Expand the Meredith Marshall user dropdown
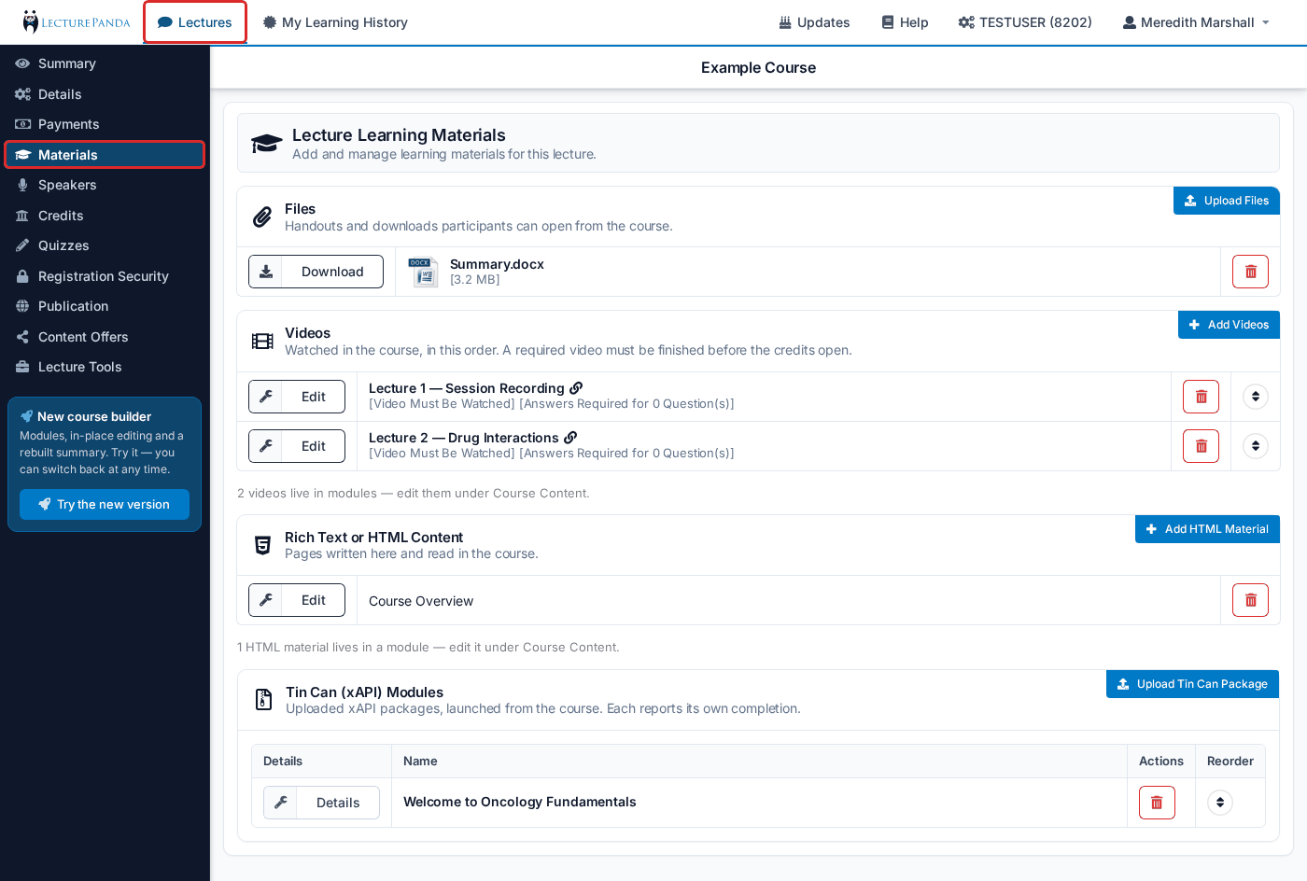Screen dimensions: 1307x881 (x=1196, y=22)
